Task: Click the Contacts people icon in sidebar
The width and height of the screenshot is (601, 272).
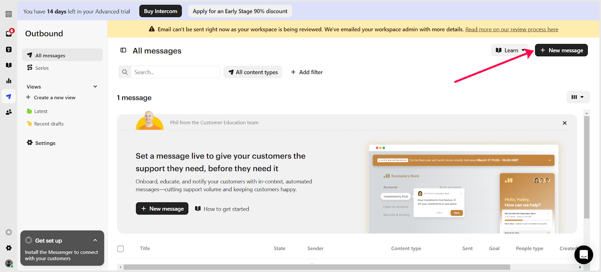Action: 9,112
